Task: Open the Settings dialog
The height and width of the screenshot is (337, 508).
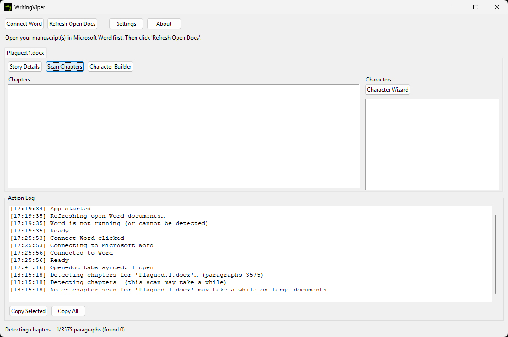Action: (126, 24)
